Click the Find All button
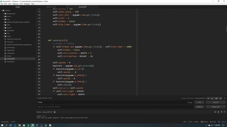 coord(216,102)
